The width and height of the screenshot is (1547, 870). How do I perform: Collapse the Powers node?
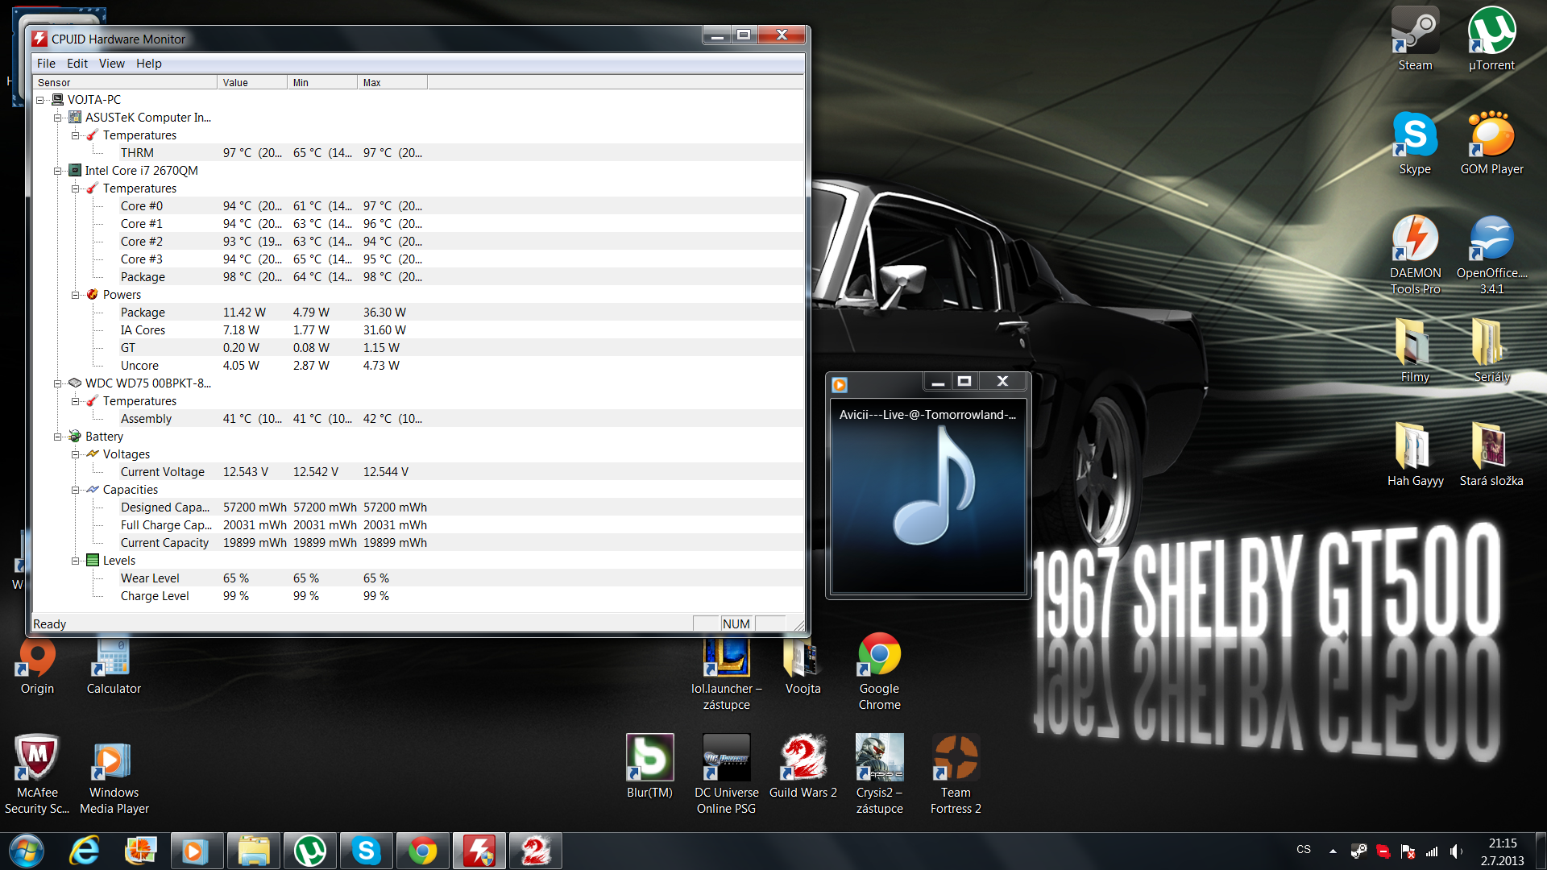coord(75,295)
